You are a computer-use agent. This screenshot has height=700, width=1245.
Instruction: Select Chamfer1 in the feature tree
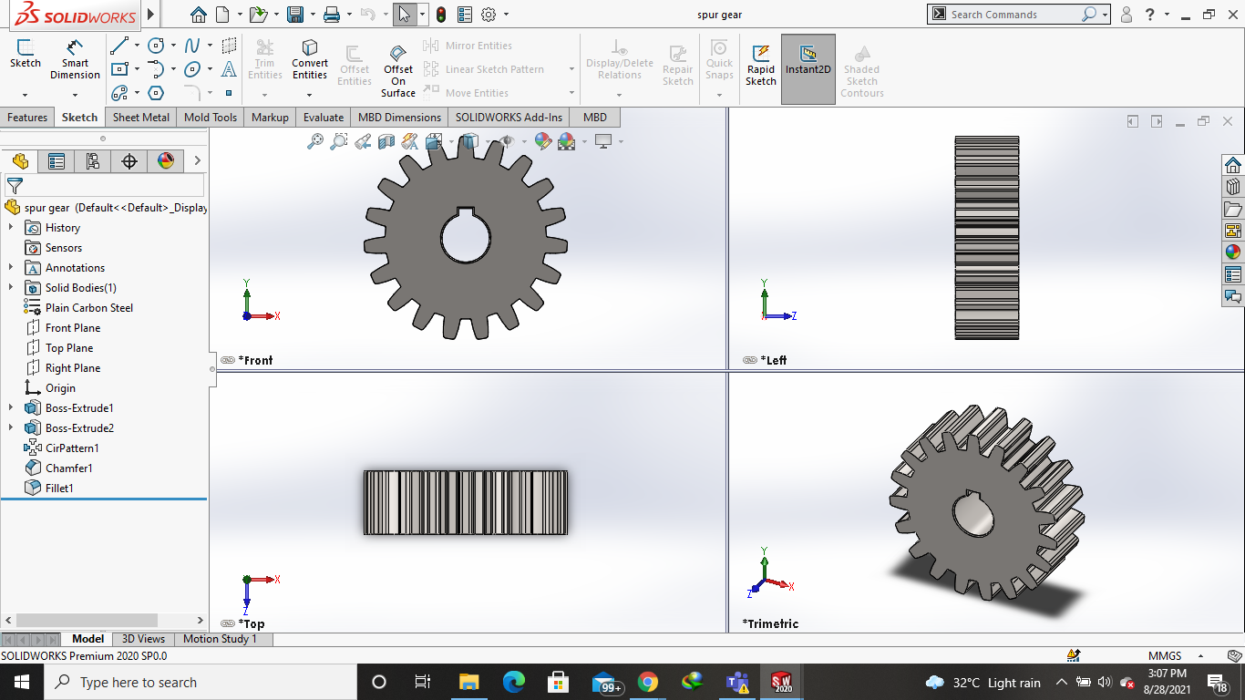pyautogui.click(x=69, y=468)
